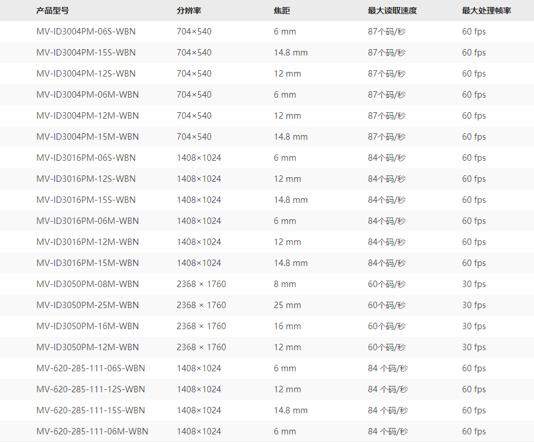This screenshot has width=534, height=442.
Task: Click the 最大读取速度 column header
Action: click(x=392, y=11)
